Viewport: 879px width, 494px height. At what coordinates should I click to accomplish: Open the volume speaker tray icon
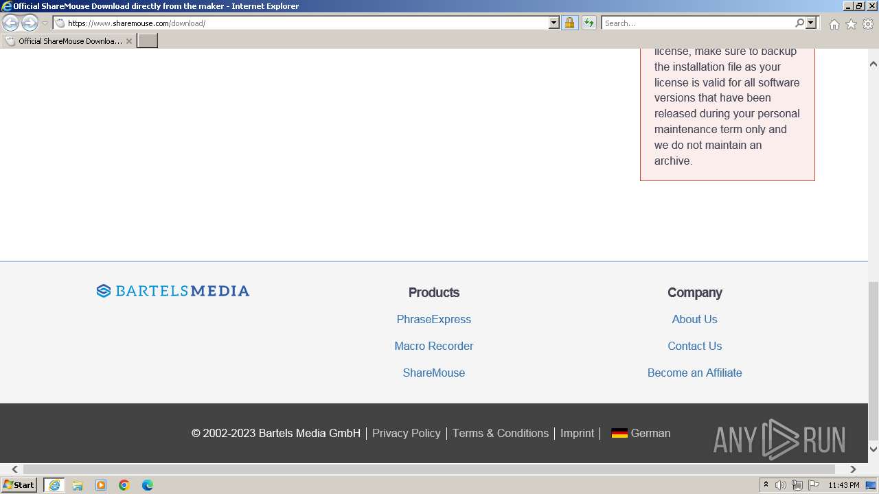pos(781,485)
